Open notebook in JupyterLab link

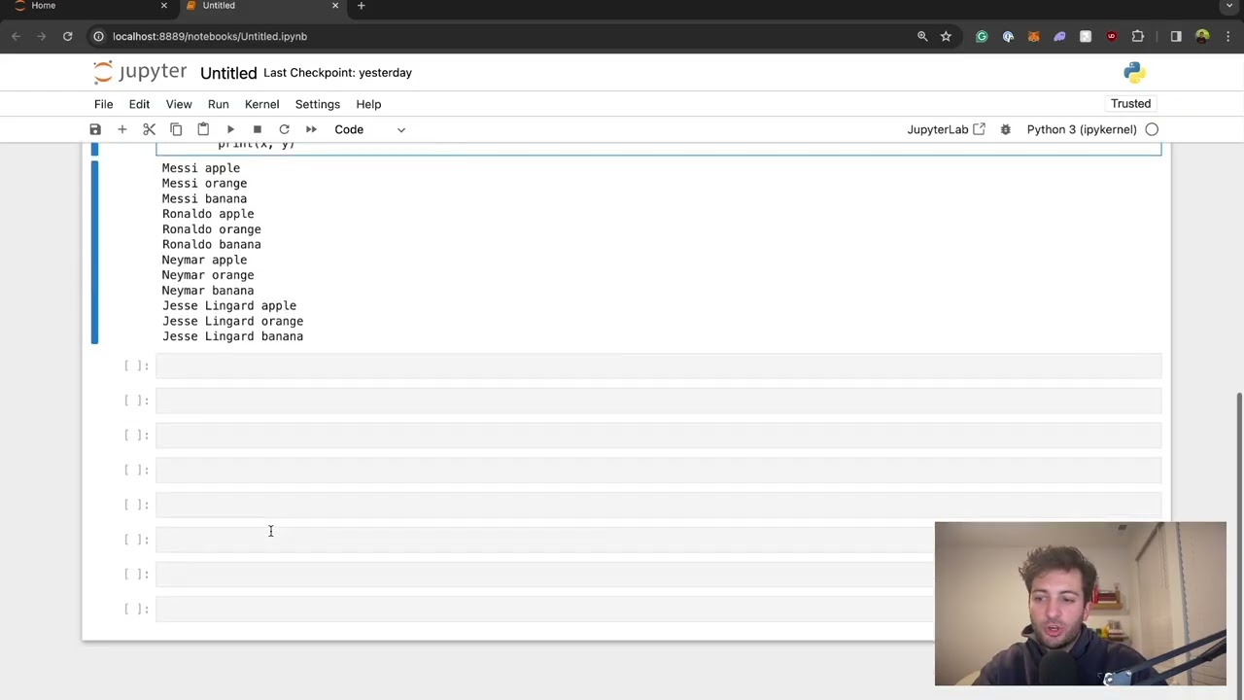[x=946, y=129]
